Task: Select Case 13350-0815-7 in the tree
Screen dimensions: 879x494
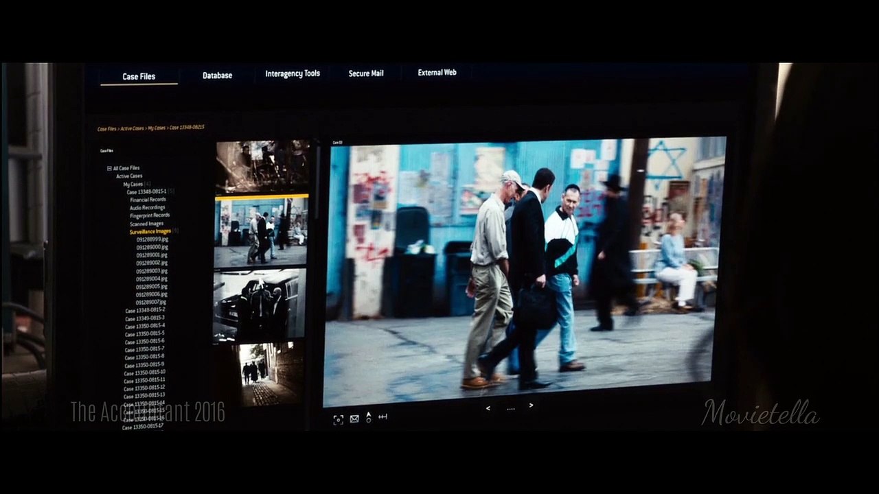Action: [145, 349]
